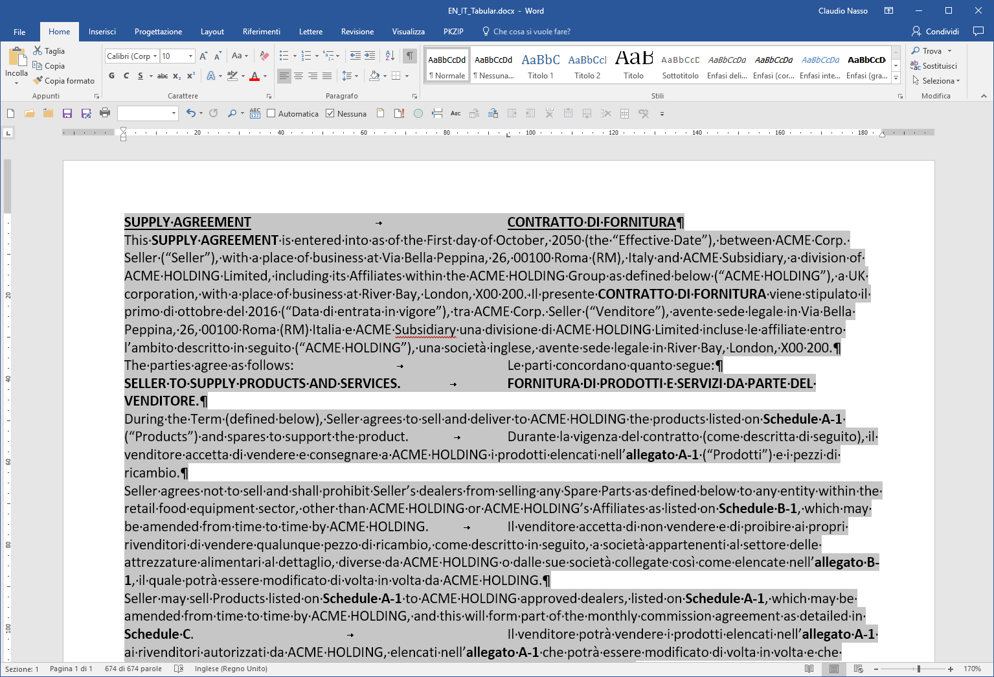Open the PKZIP tab
This screenshot has height=677, width=994.
click(x=453, y=31)
